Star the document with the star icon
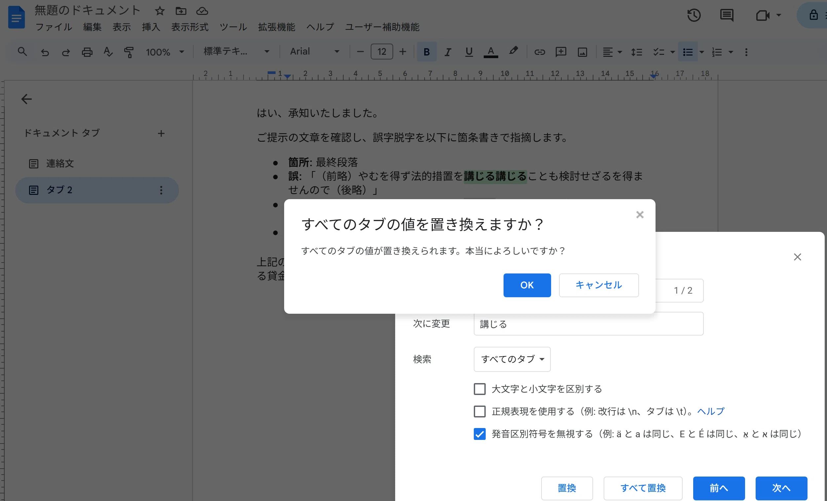This screenshot has width=827, height=501. click(160, 11)
